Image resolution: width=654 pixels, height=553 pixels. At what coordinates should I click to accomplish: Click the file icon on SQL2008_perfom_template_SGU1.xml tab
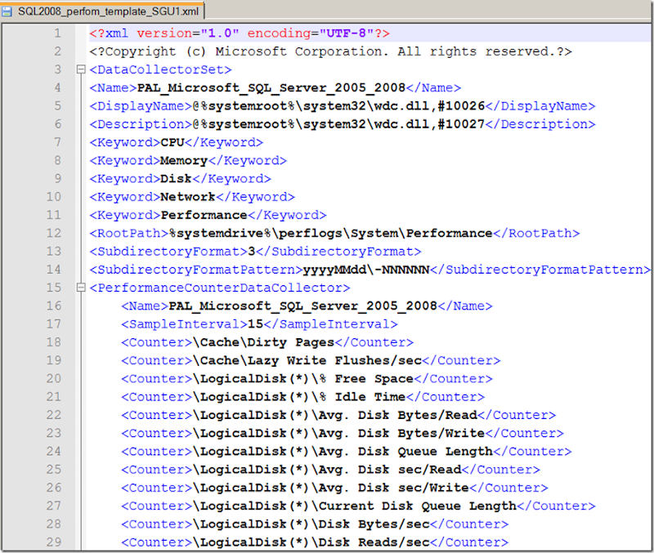(x=8, y=11)
